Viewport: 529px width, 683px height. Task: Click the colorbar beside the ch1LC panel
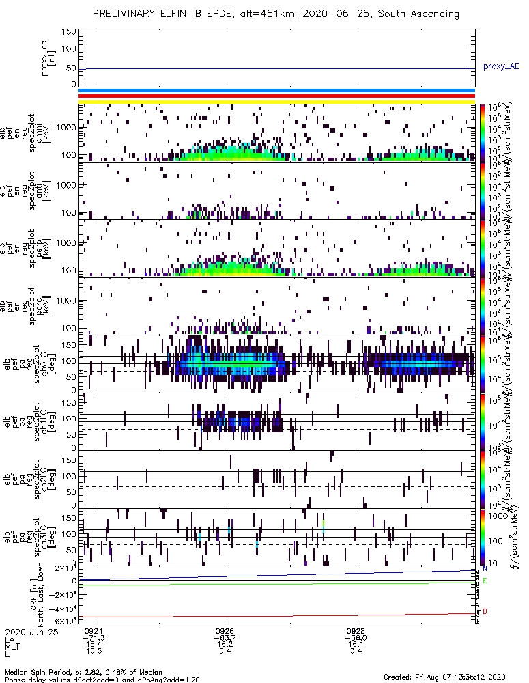point(482,421)
